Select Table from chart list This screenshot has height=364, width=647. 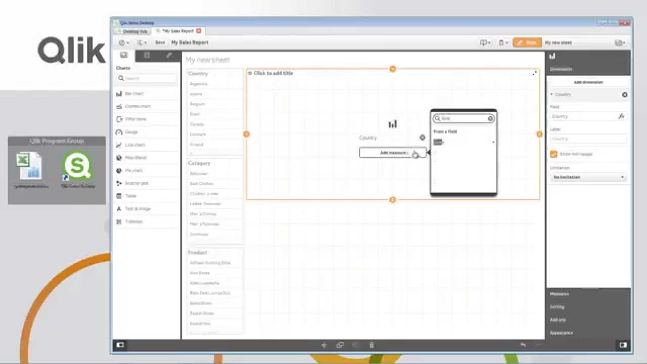point(147,196)
